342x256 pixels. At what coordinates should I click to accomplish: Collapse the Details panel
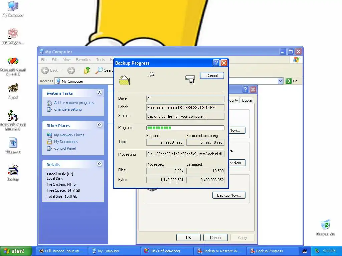[99, 164]
